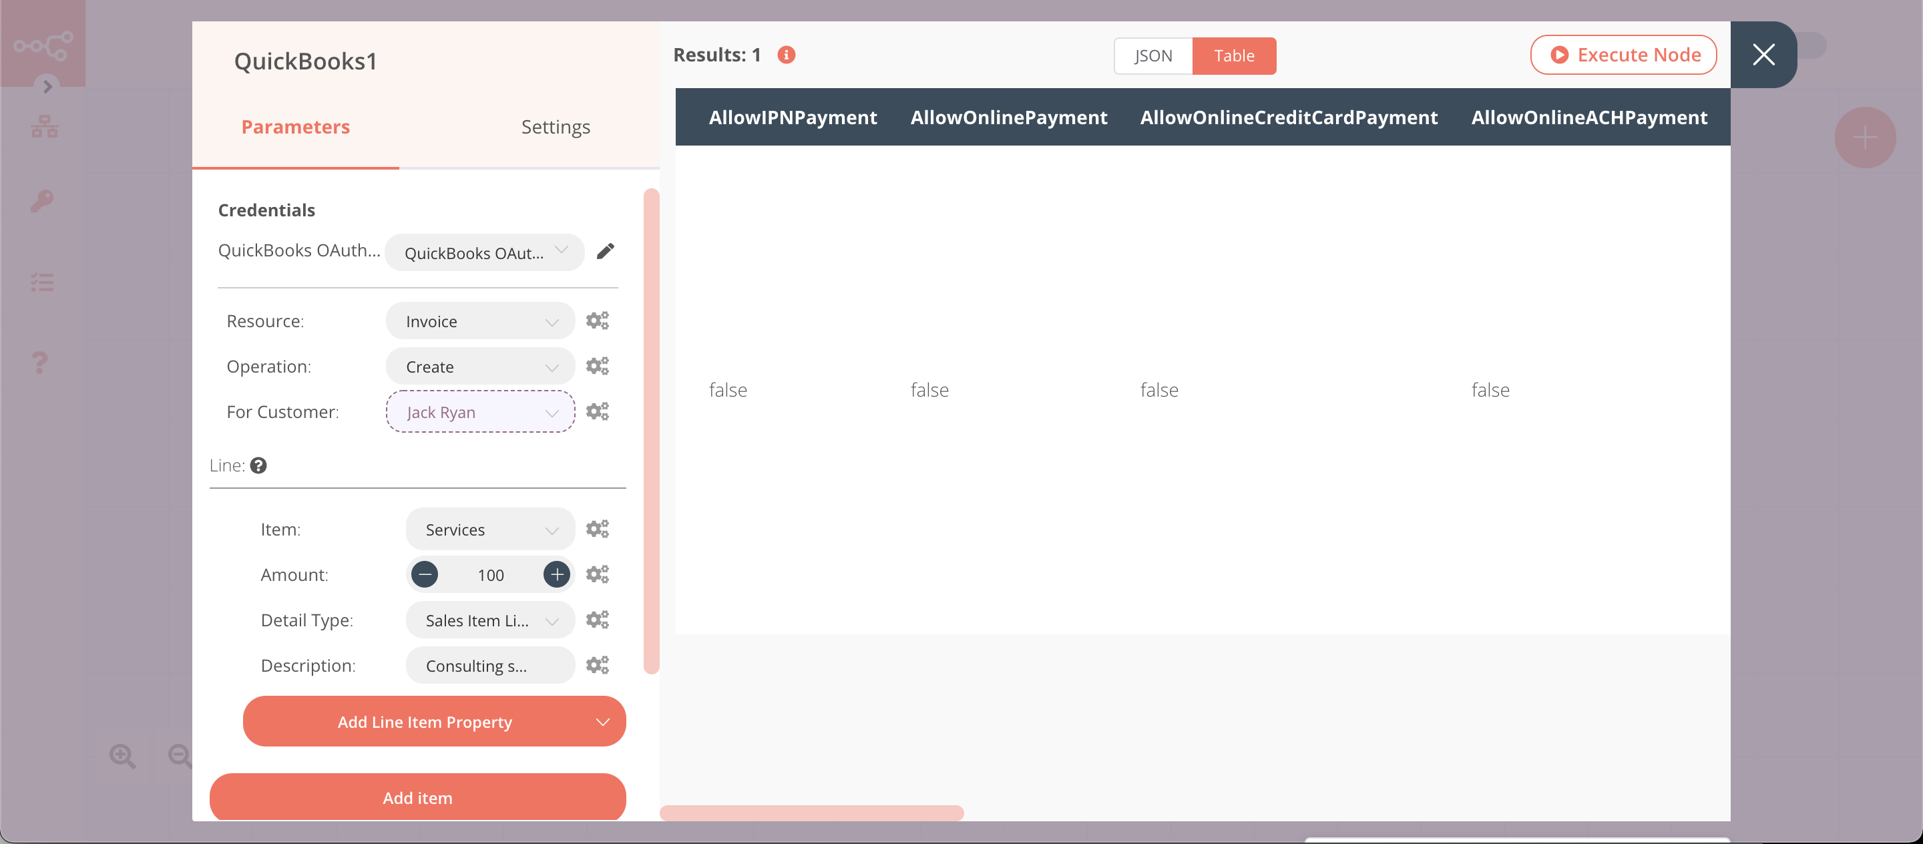This screenshot has width=1923, height=844.
Task: Click the zoom-in magnifier on the canvas
Action: pyautogui.click(x=122, y=756)
